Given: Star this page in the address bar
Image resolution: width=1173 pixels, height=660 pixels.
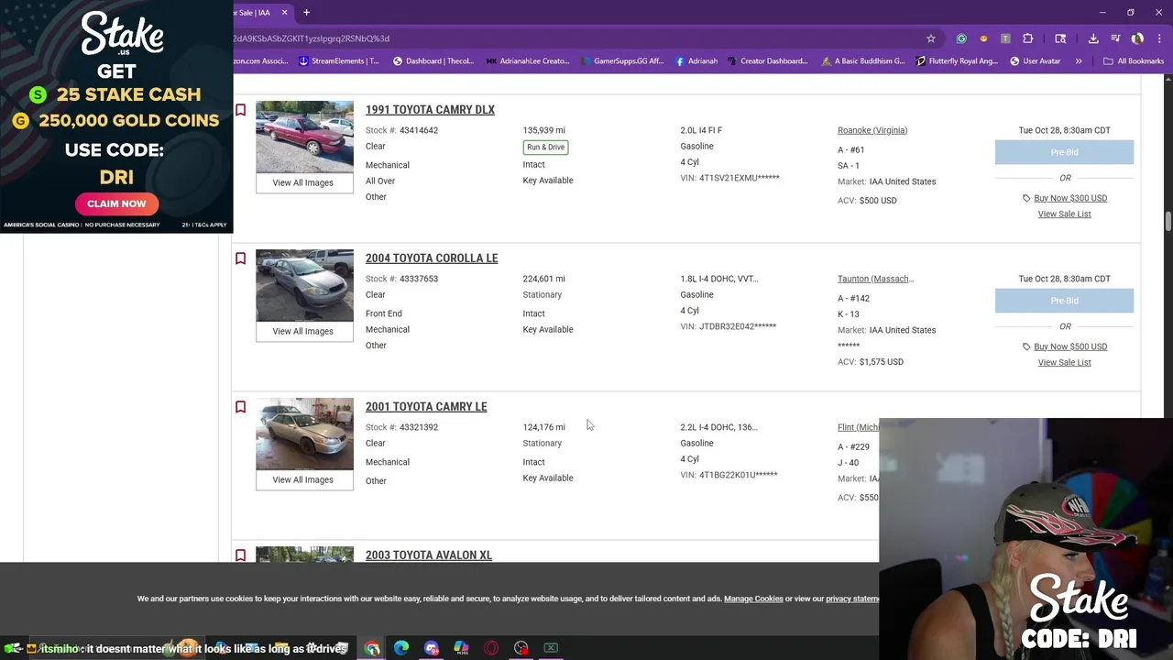Looking at the screenshot, I should pyautogui.click(x=931, y=38).
